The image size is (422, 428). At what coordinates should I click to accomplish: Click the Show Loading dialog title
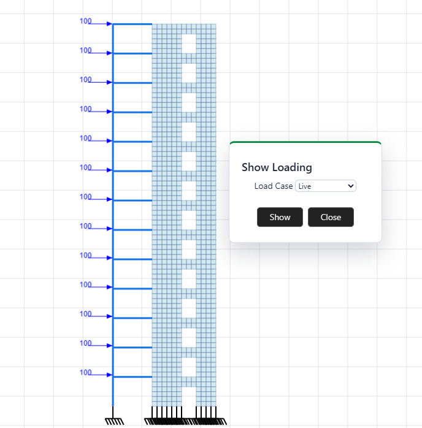277,167
